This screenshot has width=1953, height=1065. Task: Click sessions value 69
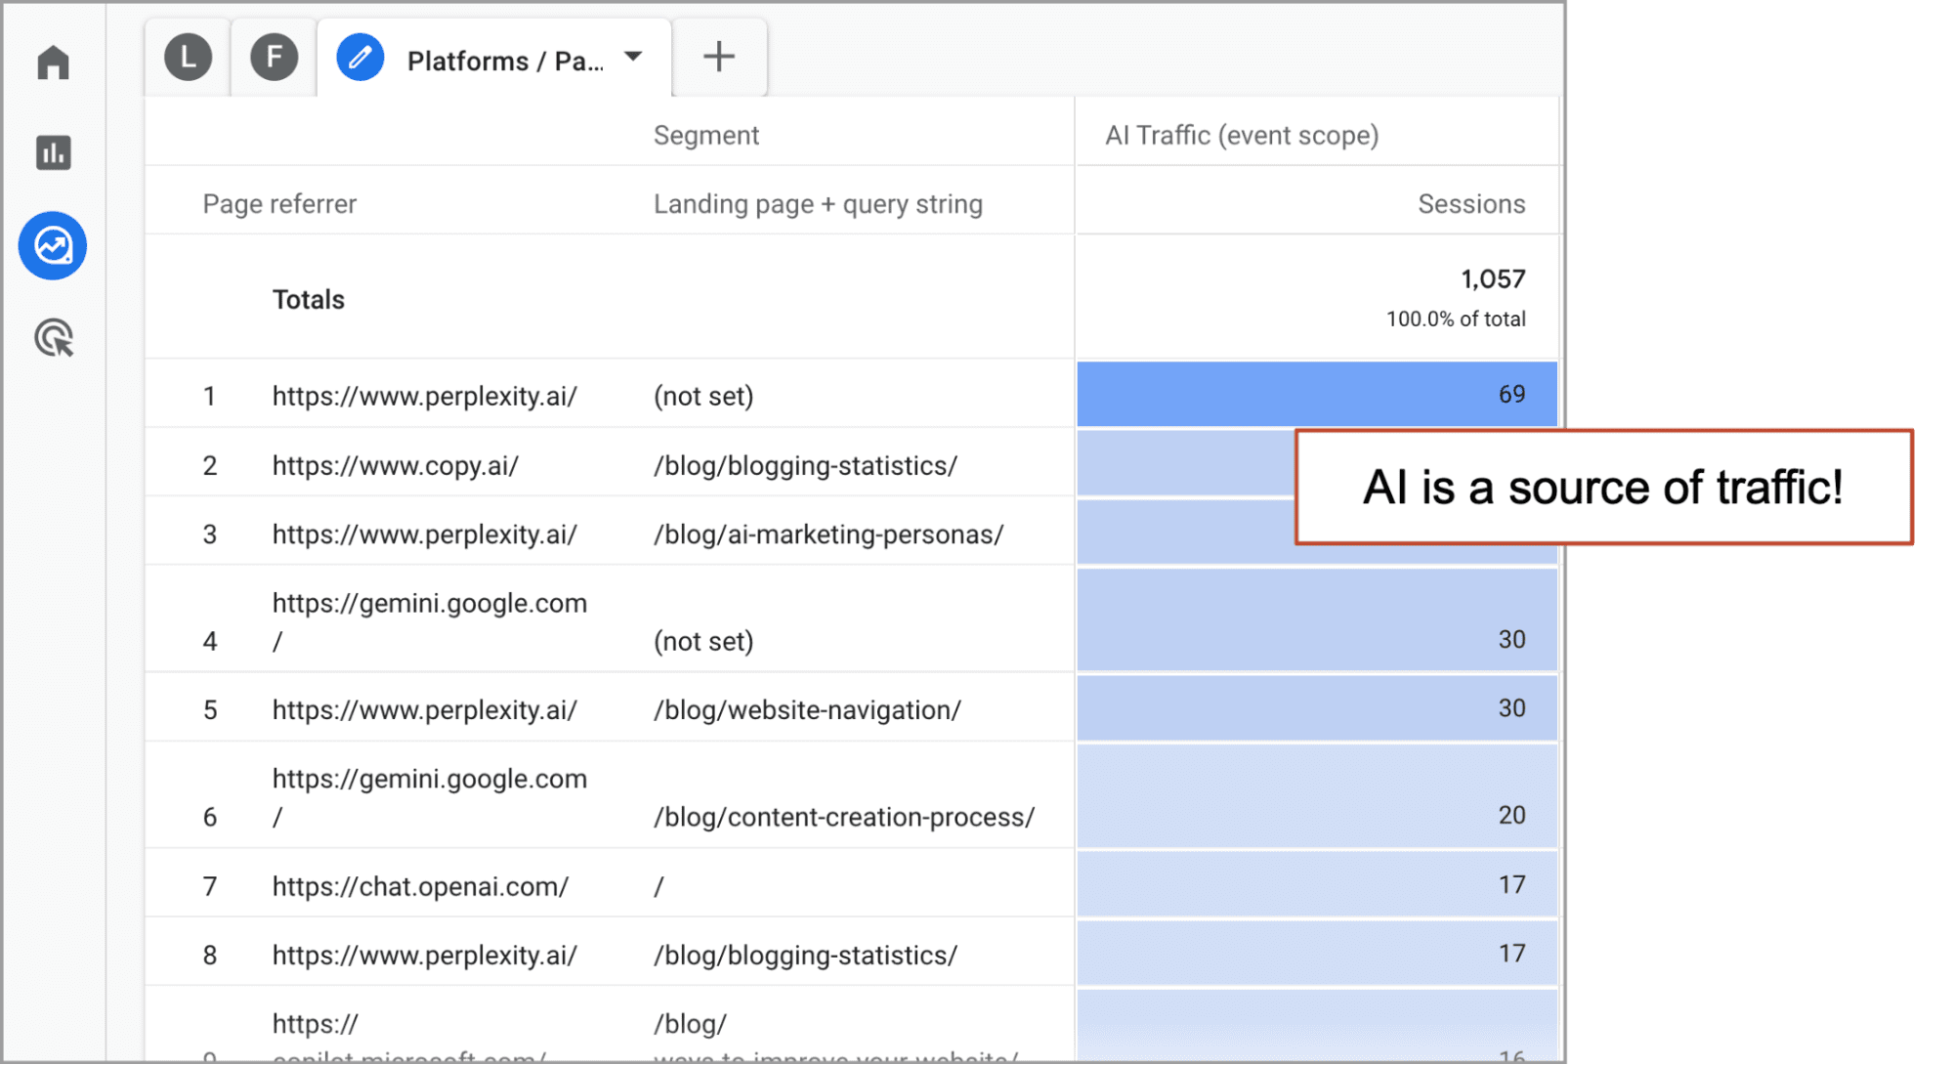coord(1510,395)
